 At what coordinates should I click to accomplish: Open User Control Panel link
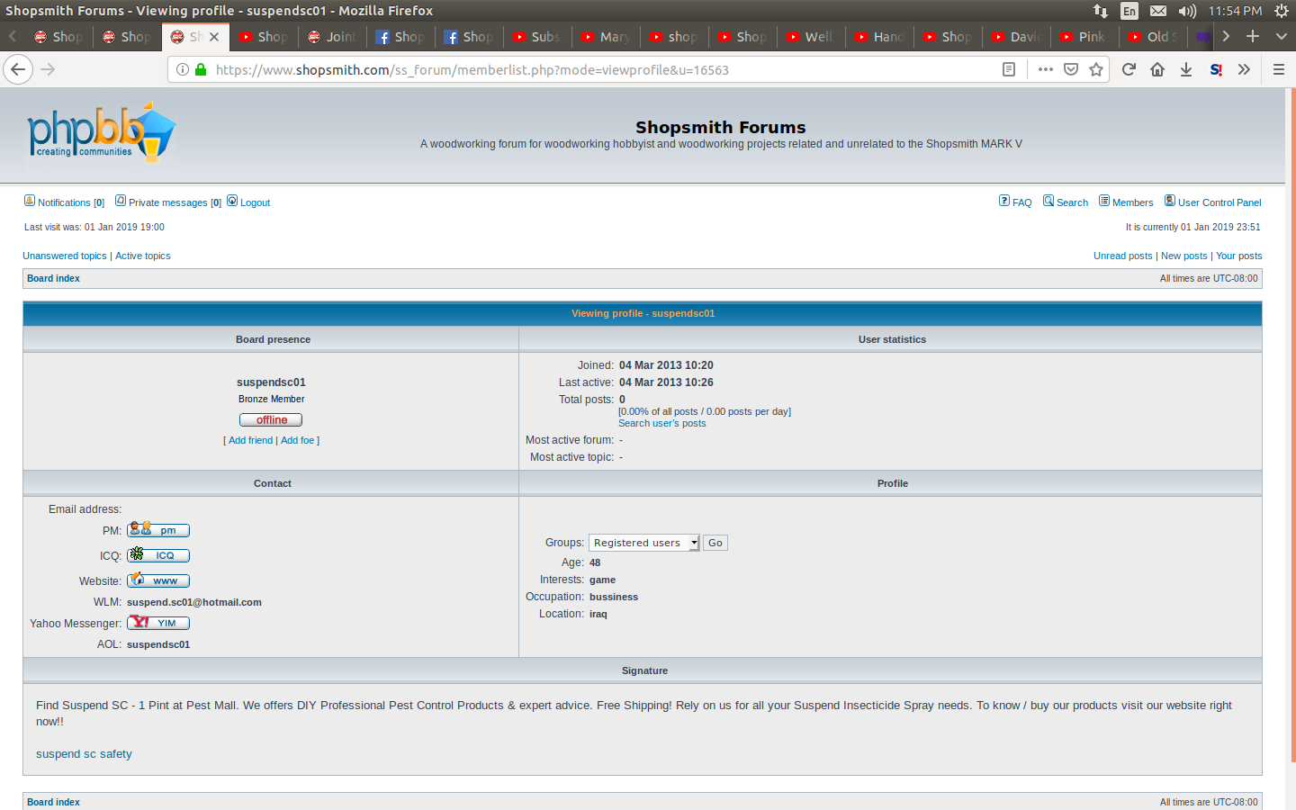(1219, 202)
